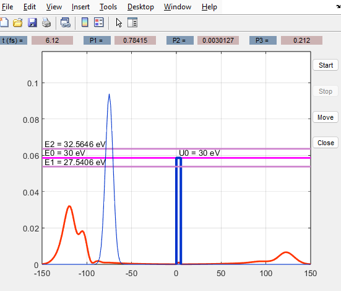Click the 'P3 =' label
This screenshot has width=341, height=291.
coord(262,40)
